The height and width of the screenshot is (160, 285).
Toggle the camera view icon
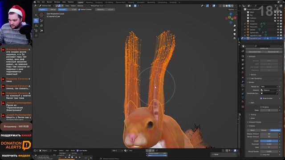(x=235, y=34)
